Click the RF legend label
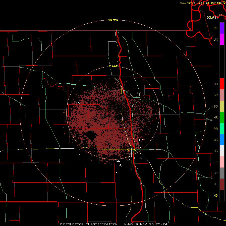Image resolution: width=226 pixels, height=226 pixels. click(215, 28)
